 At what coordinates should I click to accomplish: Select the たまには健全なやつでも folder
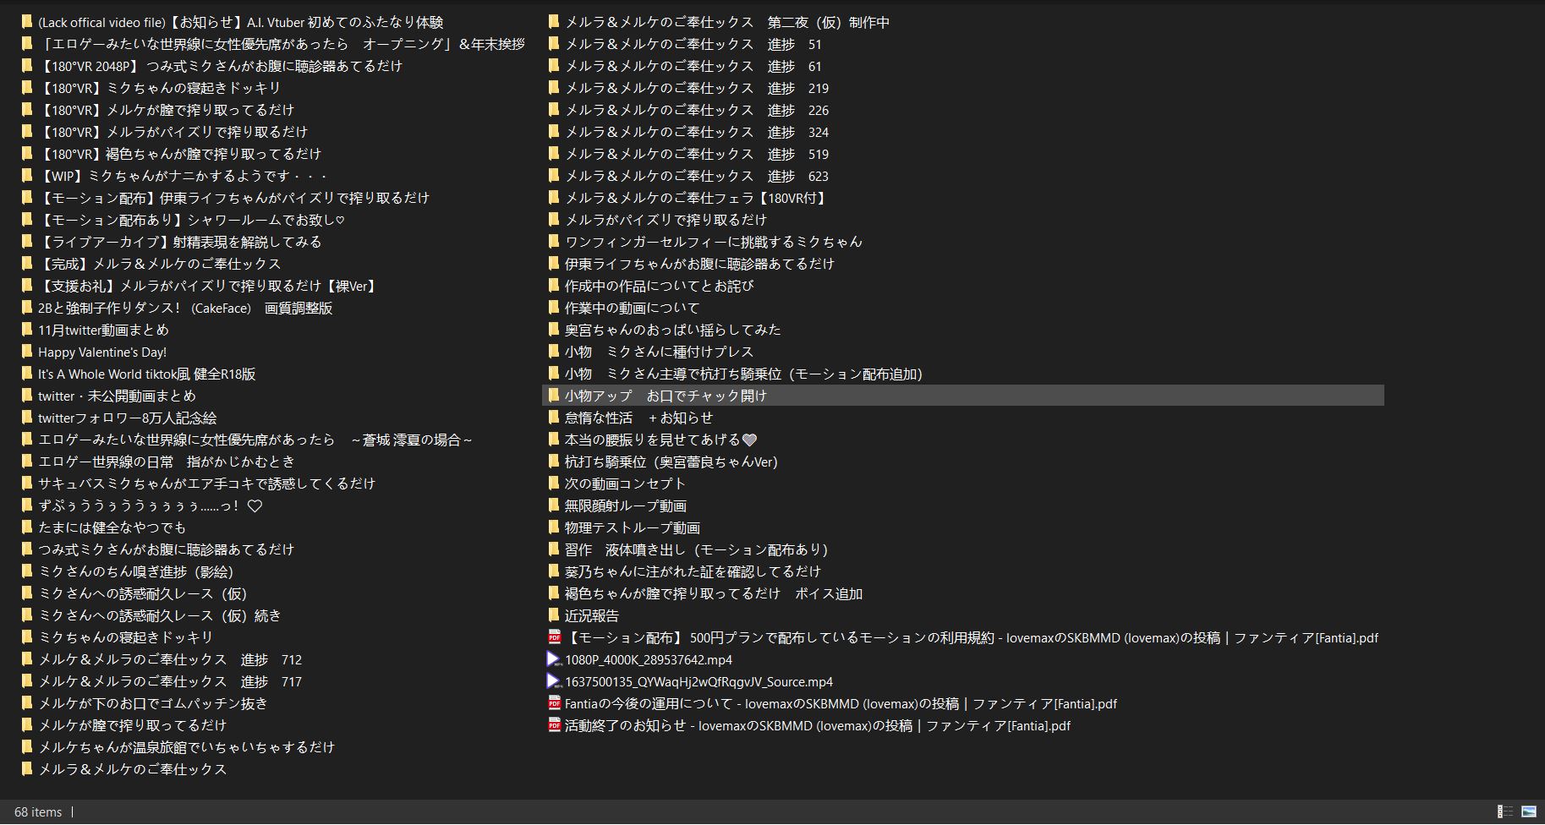click(112, 527)
